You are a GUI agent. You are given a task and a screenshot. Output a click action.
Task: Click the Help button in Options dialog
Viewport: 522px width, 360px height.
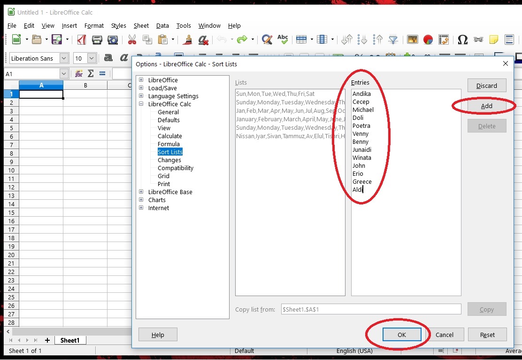tap(158, 335)
